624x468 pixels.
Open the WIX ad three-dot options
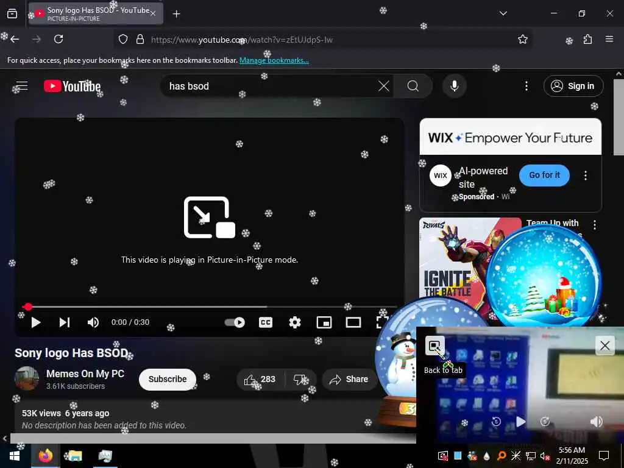(x=585, y=175)
